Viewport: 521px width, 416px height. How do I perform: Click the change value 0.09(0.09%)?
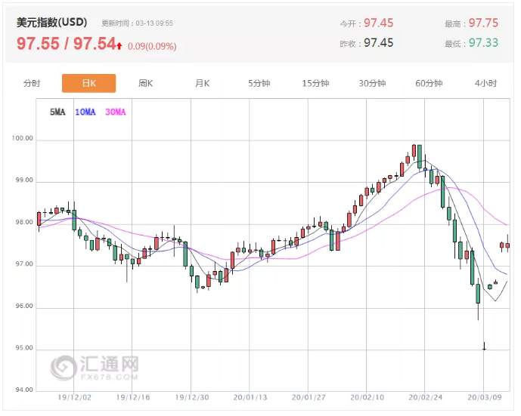point(152,46)
